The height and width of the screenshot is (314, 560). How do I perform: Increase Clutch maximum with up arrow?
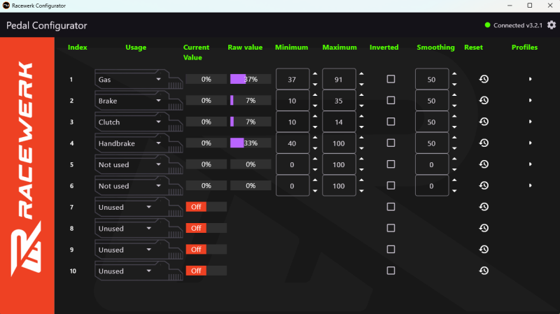[x=361, y=116]
